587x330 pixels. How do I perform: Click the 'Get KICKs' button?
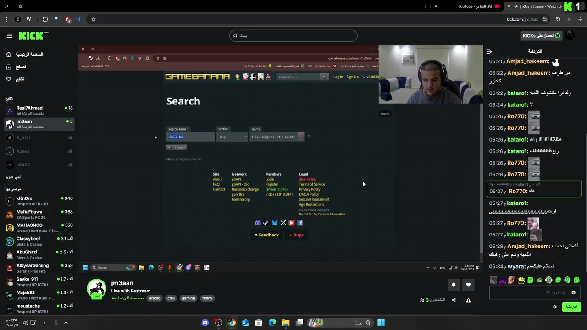tap(542, 36)
